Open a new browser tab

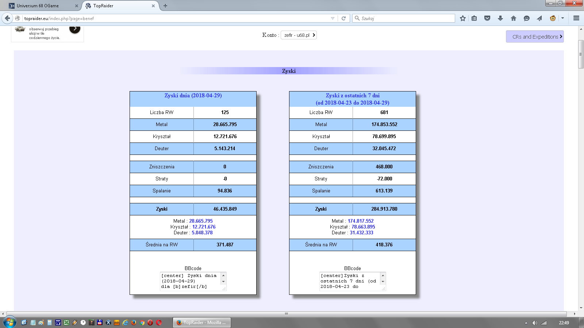coord(165,6)
